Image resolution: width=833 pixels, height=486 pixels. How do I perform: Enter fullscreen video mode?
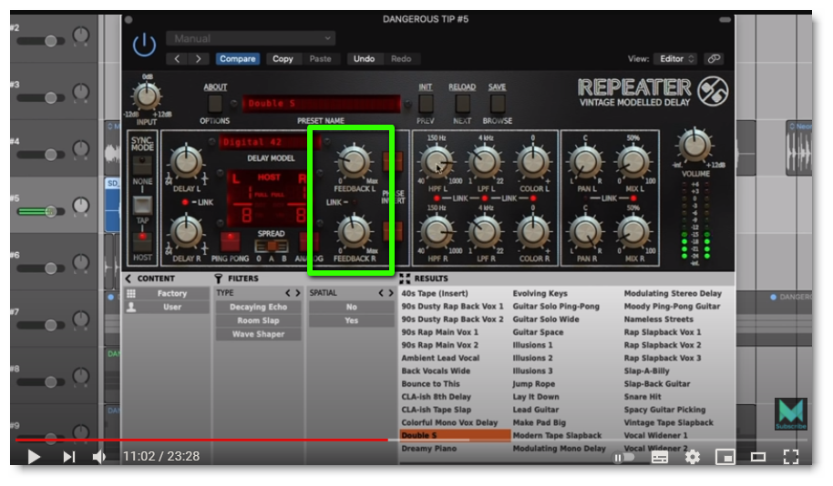791,457
